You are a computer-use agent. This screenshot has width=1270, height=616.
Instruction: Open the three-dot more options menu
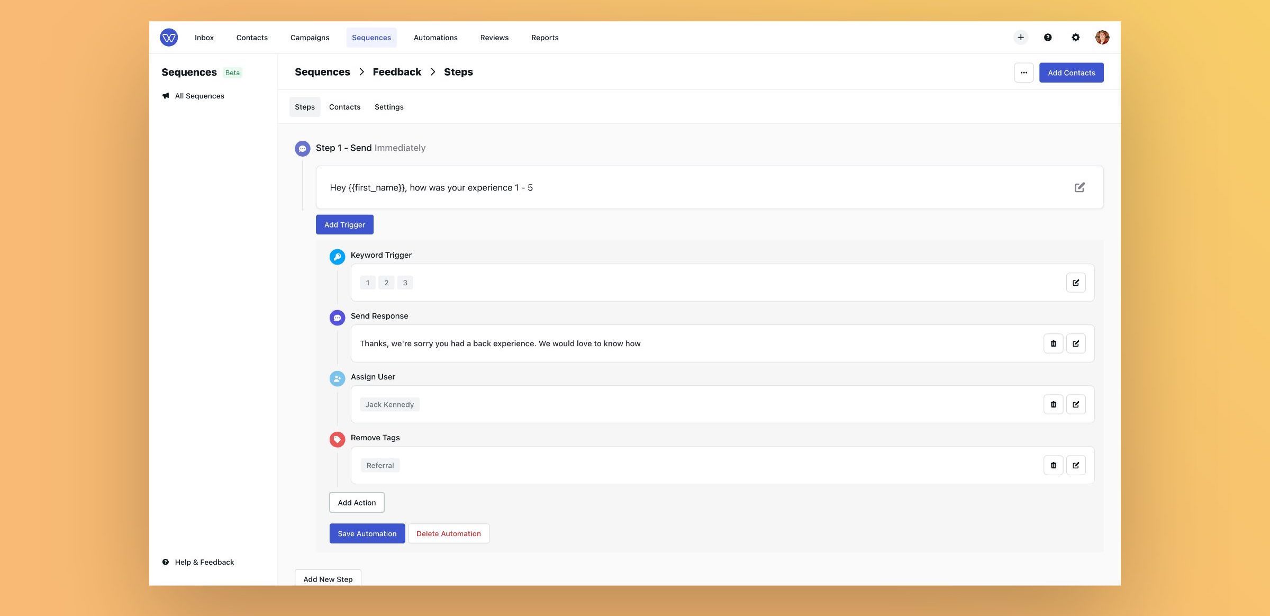[x=1023, y=73]
